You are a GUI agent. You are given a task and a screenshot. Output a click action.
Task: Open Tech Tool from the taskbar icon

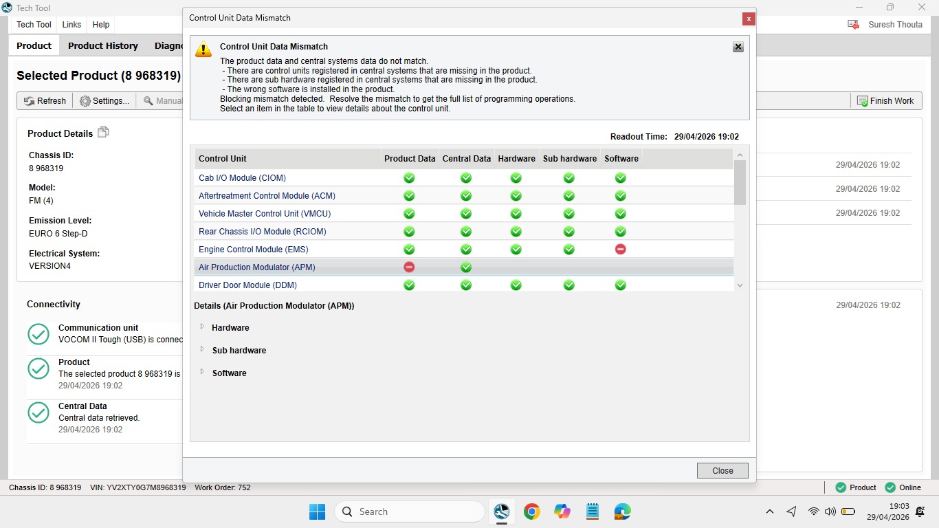pos(502,511)
